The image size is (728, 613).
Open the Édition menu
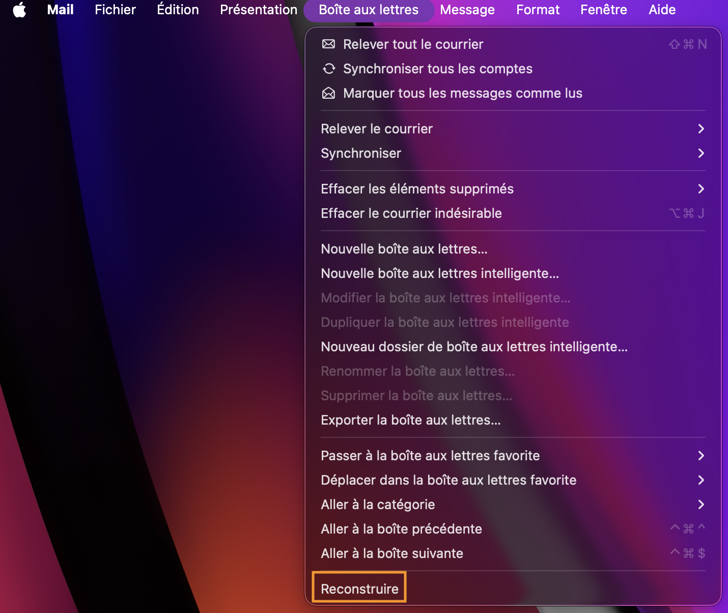(178, 10)
